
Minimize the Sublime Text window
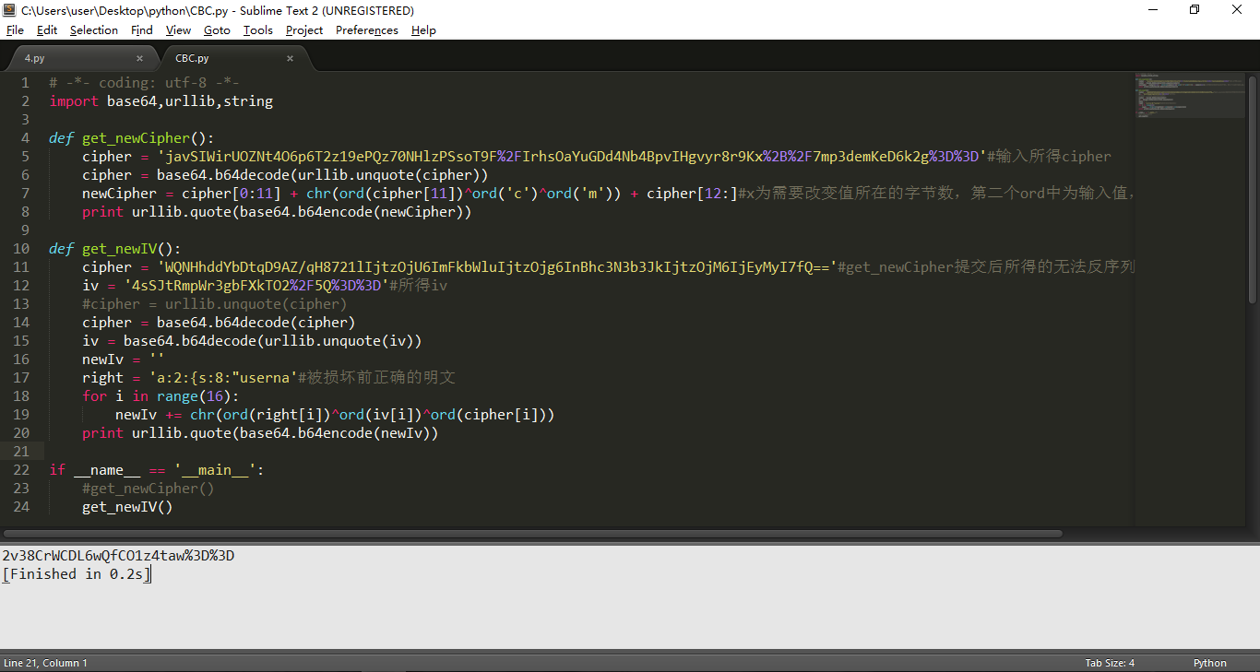(x=1154, y=10)
